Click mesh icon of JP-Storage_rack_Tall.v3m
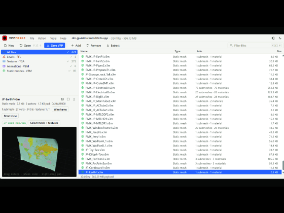Image resolution: width=284 pixels, height=213 pixels. 83,74
